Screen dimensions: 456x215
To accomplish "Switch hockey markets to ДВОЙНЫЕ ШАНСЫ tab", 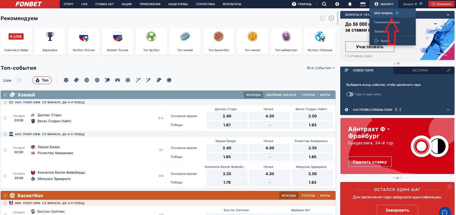I will coord(281,95).
